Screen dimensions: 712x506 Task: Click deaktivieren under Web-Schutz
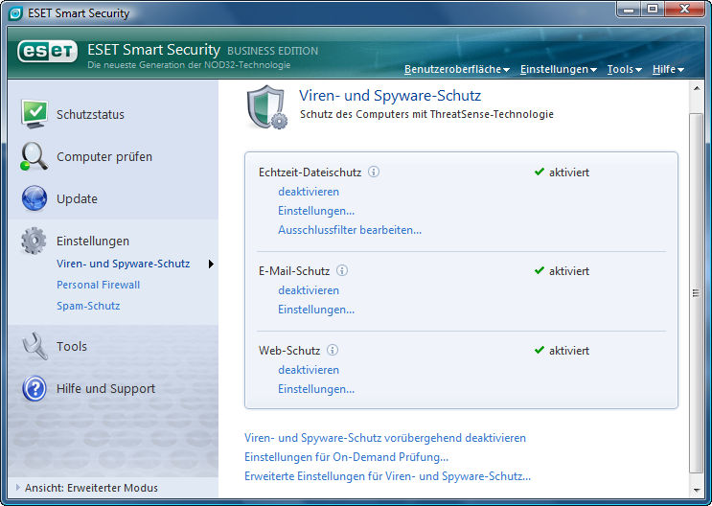pos(309,370)
